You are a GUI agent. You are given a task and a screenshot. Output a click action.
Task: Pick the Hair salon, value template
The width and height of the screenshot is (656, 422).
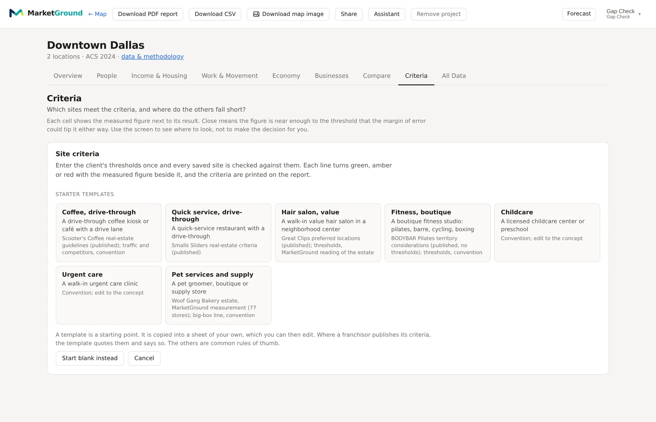tap(328, 233)
